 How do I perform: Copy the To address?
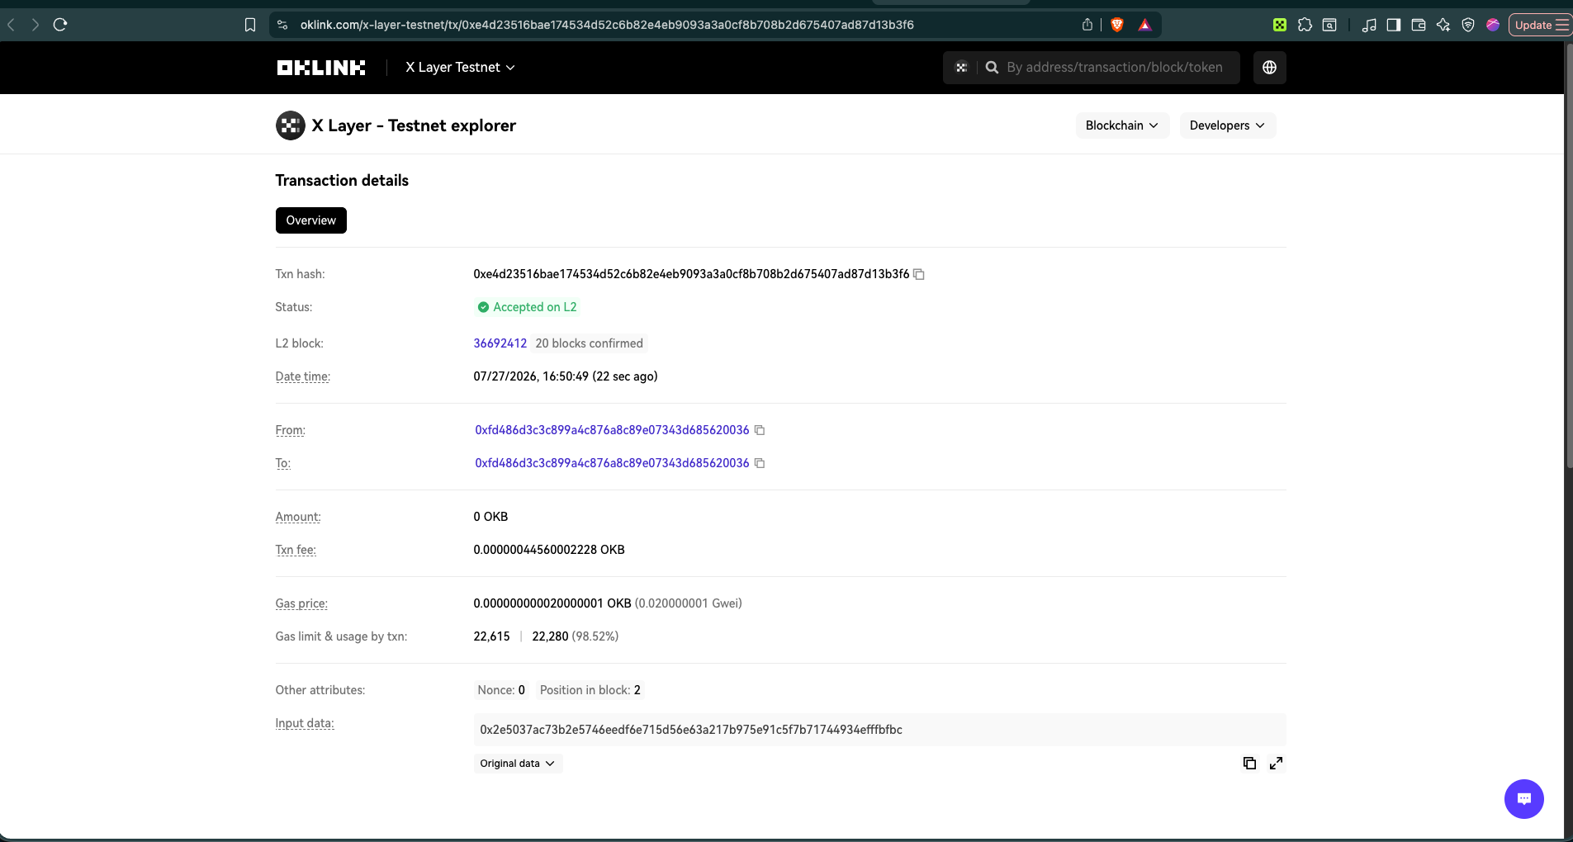pos(760,463)
